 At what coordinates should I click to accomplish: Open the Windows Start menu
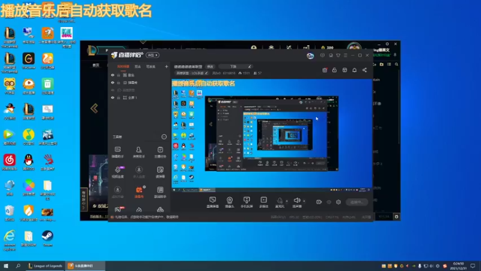(x=5, y=266)
